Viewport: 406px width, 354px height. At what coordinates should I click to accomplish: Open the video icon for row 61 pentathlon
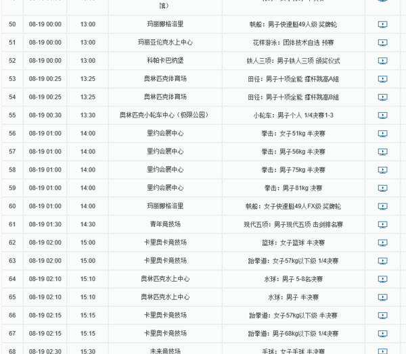382,224
